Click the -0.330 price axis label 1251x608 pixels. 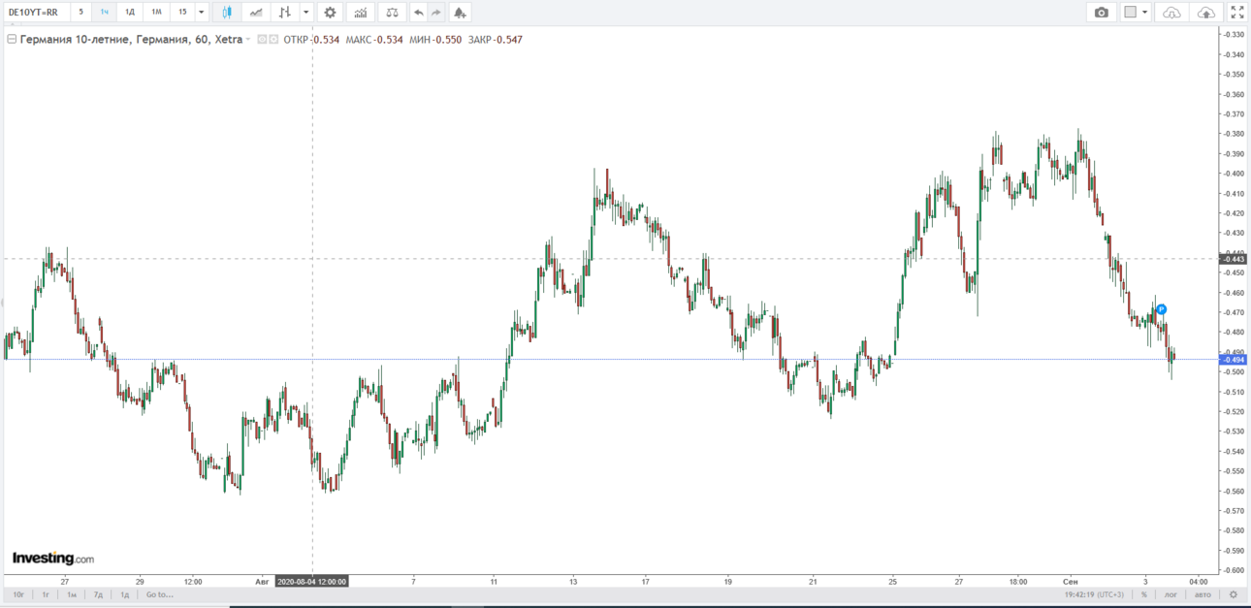pyautogui.click(x=1234, y=35)
